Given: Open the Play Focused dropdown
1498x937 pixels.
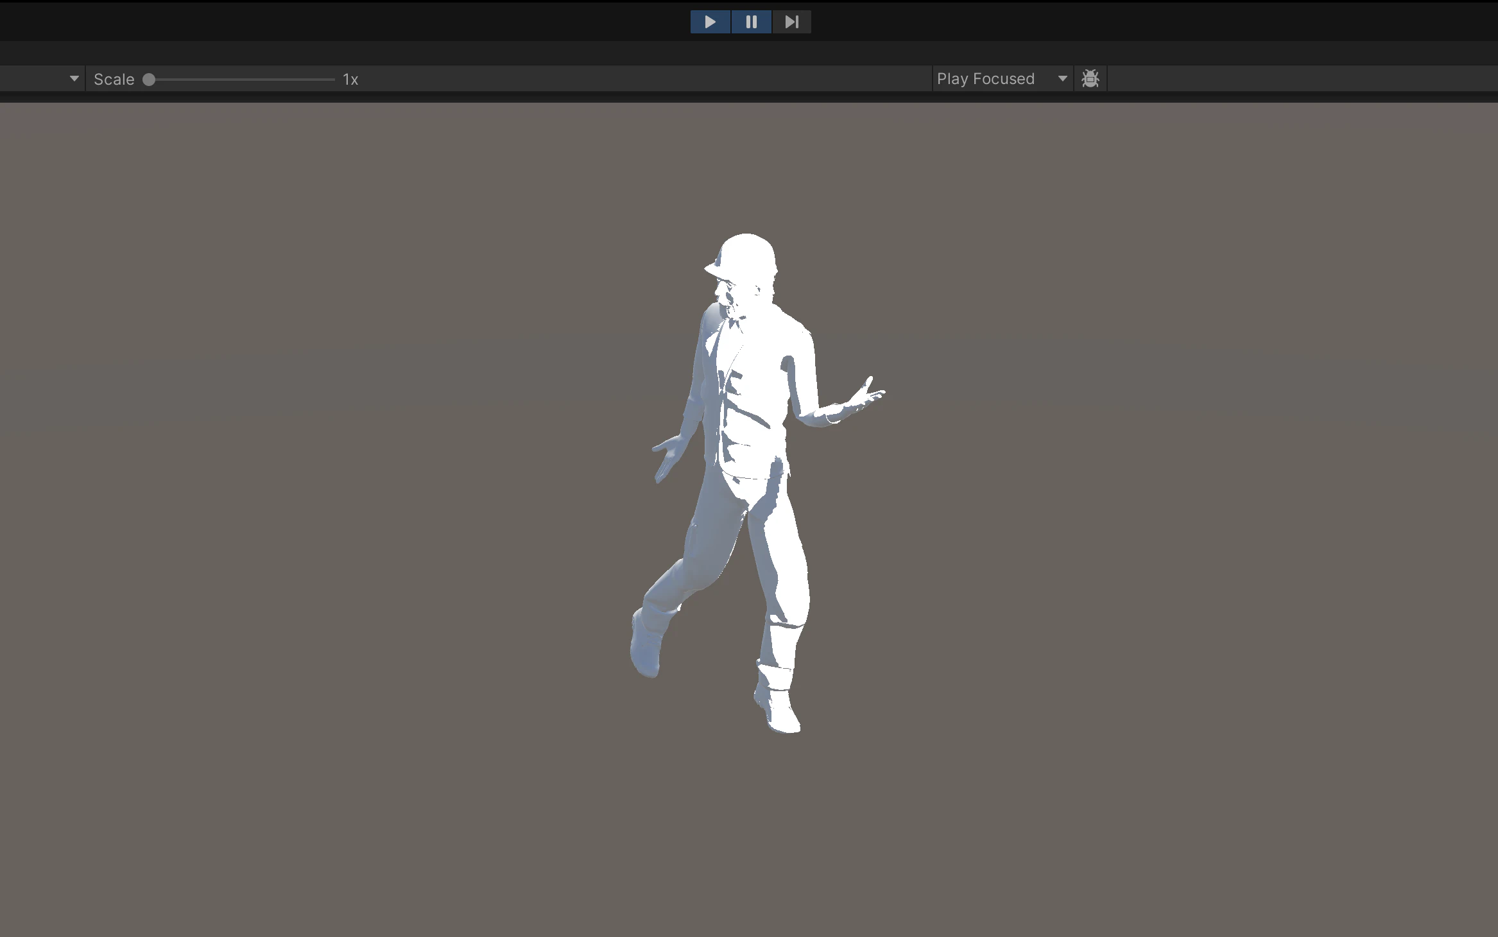Looking at the screenshot, I should (1003, 79).
